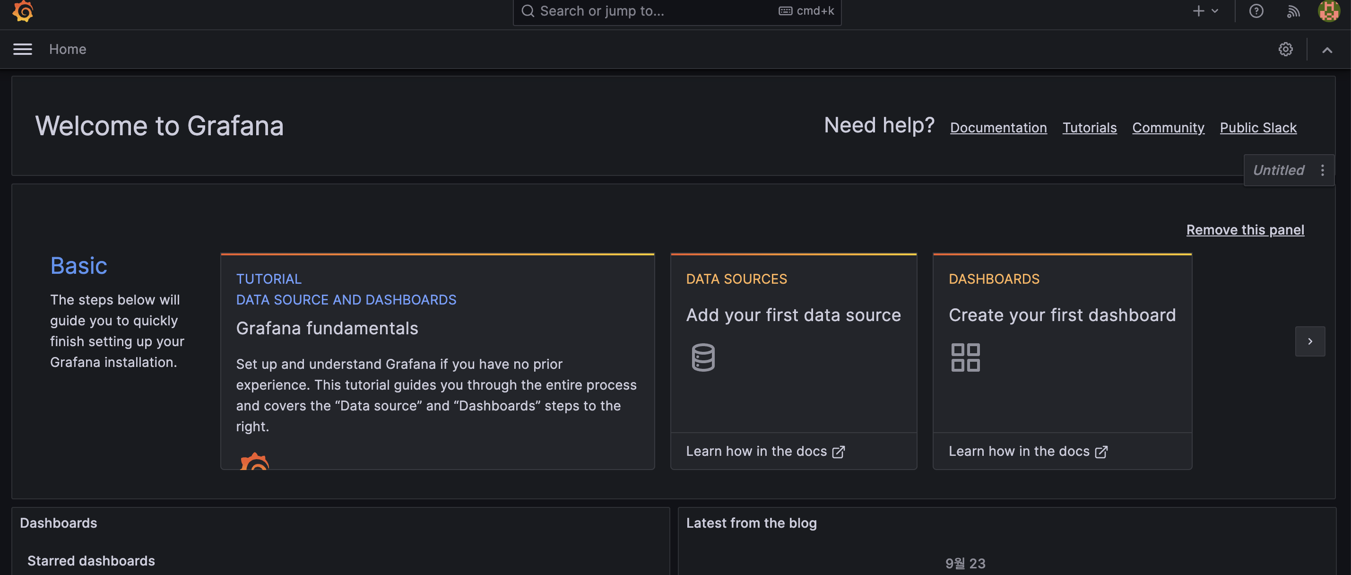1351x575 pixels.
Task: Open dashboard settings gear
Action: pos(1285,49)
